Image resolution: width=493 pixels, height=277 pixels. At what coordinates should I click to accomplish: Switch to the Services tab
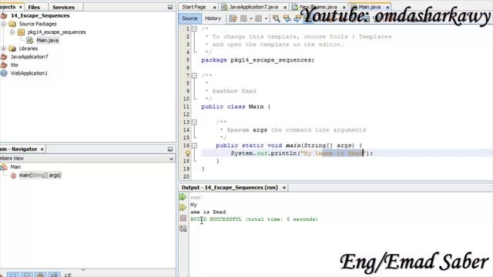[63, 7]
